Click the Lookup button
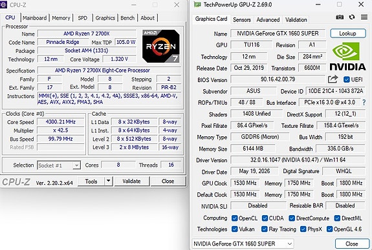This screenshot has height=250, width=372. pyautogui.click(x=348, y=34)
